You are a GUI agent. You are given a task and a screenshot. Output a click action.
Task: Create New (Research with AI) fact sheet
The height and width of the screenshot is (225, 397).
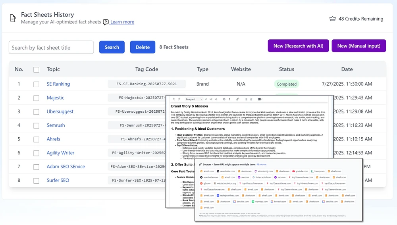[298, 46]
